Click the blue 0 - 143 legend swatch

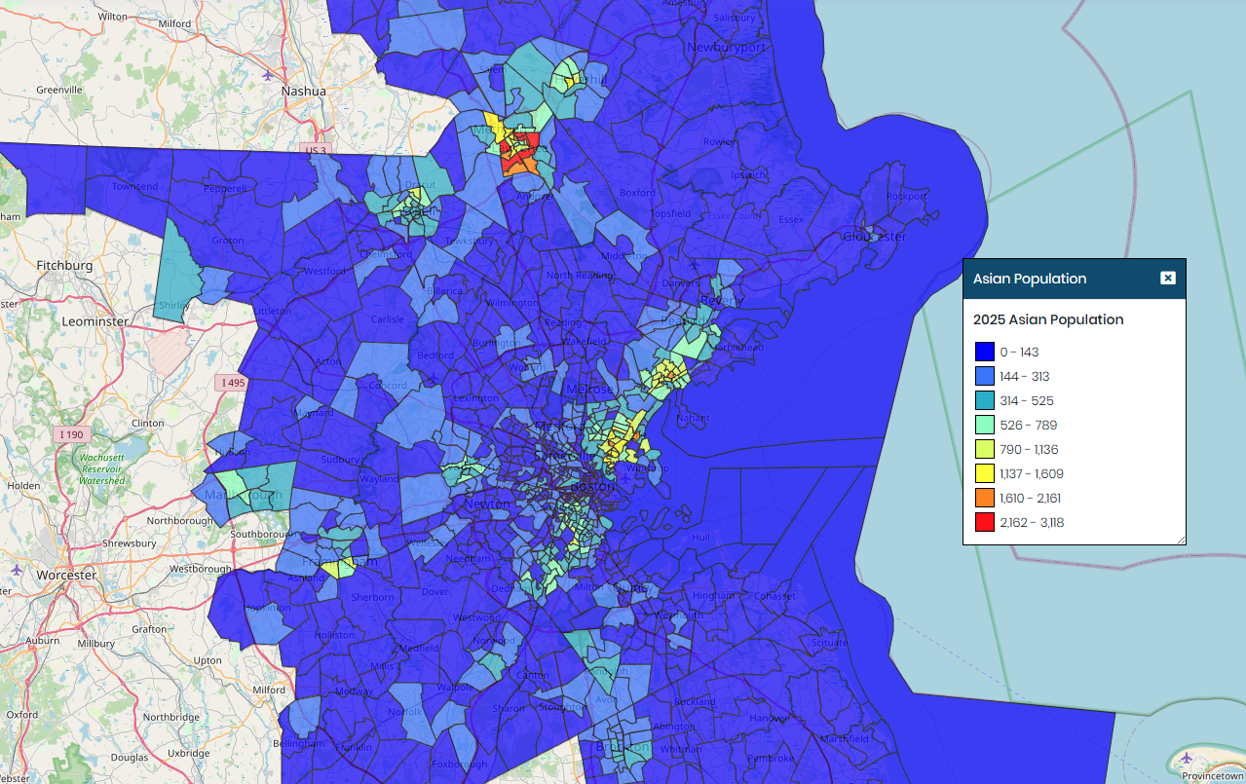985,353
